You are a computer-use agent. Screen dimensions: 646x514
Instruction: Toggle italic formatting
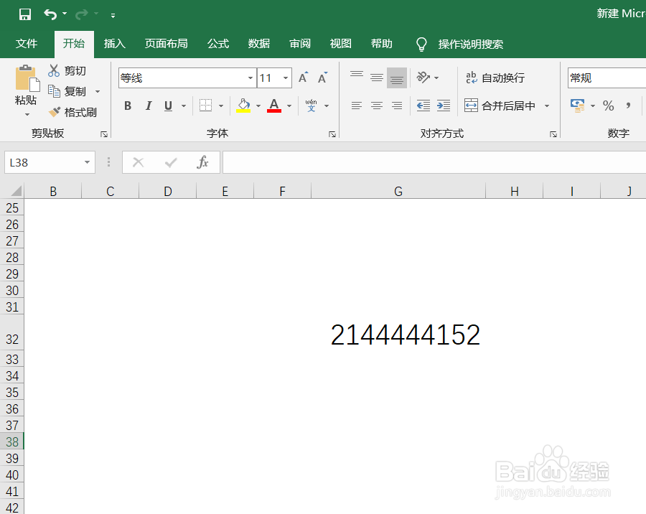(x=149, y=106)
